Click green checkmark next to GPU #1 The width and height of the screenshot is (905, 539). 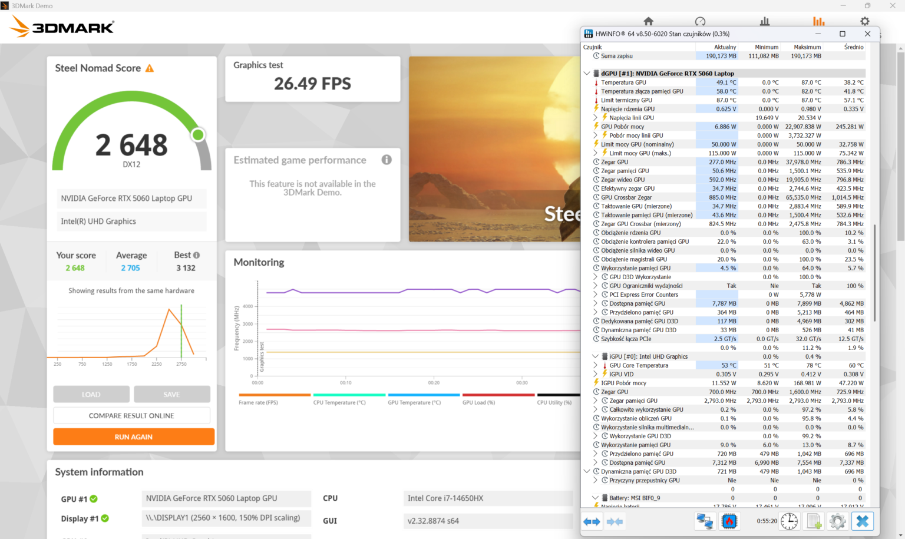click(x=94, y=499)
